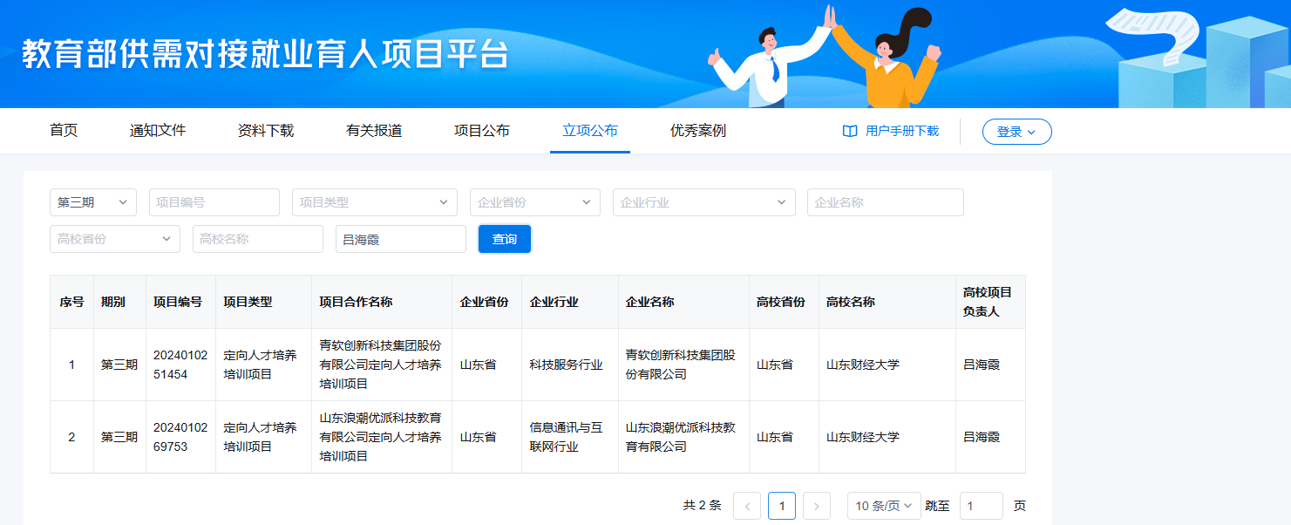Click the 跳至 page number input box
The image size is (1291, 525).
pyautogui.click(x=981, y=506)
